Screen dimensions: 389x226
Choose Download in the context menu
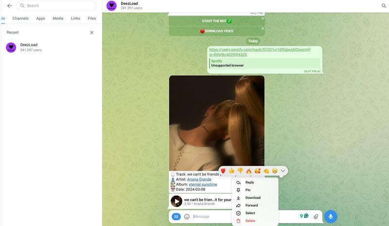point(255,198)
